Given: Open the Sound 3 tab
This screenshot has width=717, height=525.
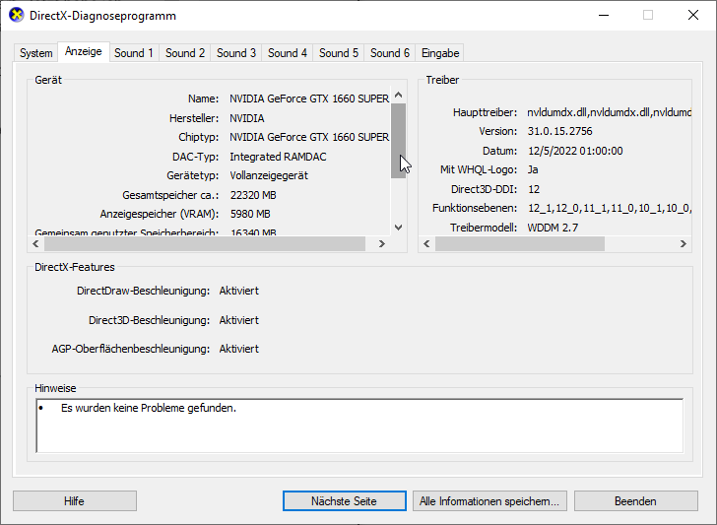Looking at the screenshot, I should pyautogui.click(x=236, y=53).
